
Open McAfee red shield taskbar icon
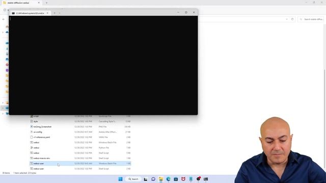point(183,179)
